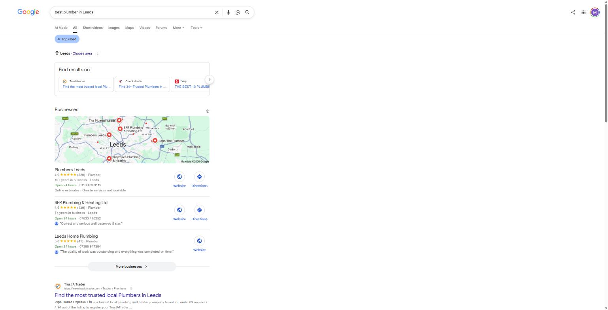Click the Leeds businesses map

pyautogui.click(x=132, y=140)
